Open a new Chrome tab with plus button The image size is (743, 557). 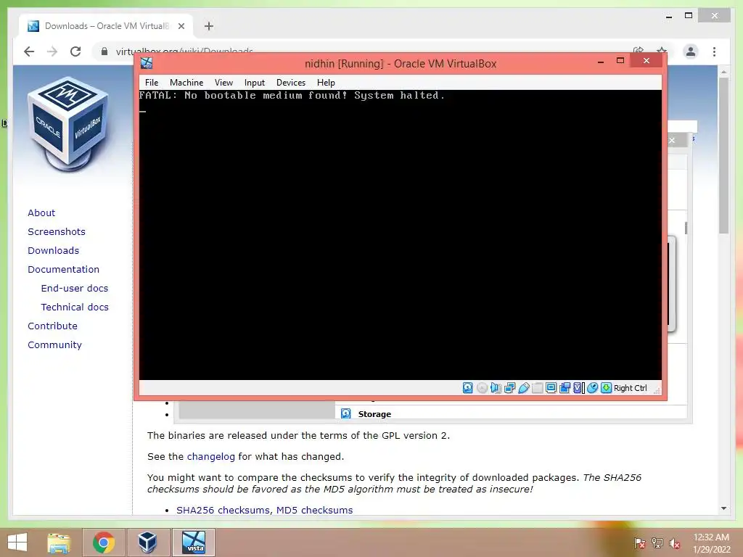click(209, 26)
